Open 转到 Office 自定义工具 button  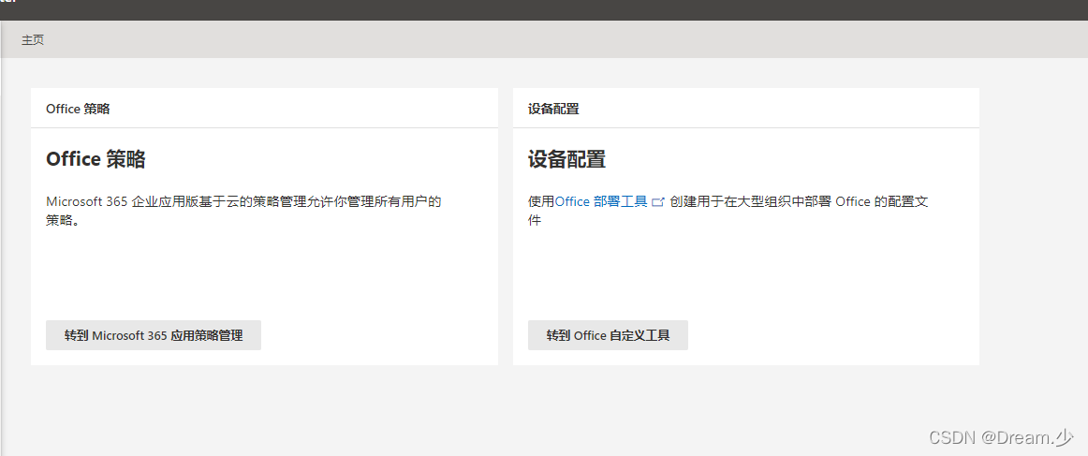coord(608,335)
